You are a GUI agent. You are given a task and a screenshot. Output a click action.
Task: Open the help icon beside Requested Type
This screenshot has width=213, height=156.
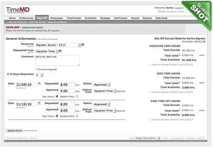click(60, 51)
